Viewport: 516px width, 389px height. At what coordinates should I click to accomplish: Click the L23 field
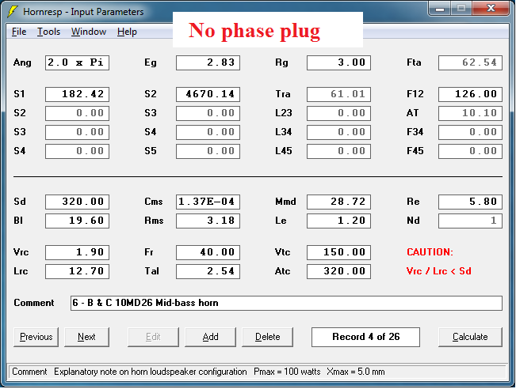(x=338, y=113)
